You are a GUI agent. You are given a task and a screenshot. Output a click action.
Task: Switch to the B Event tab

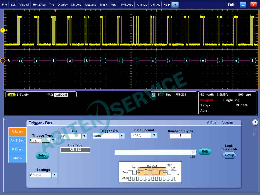[17, 149]
